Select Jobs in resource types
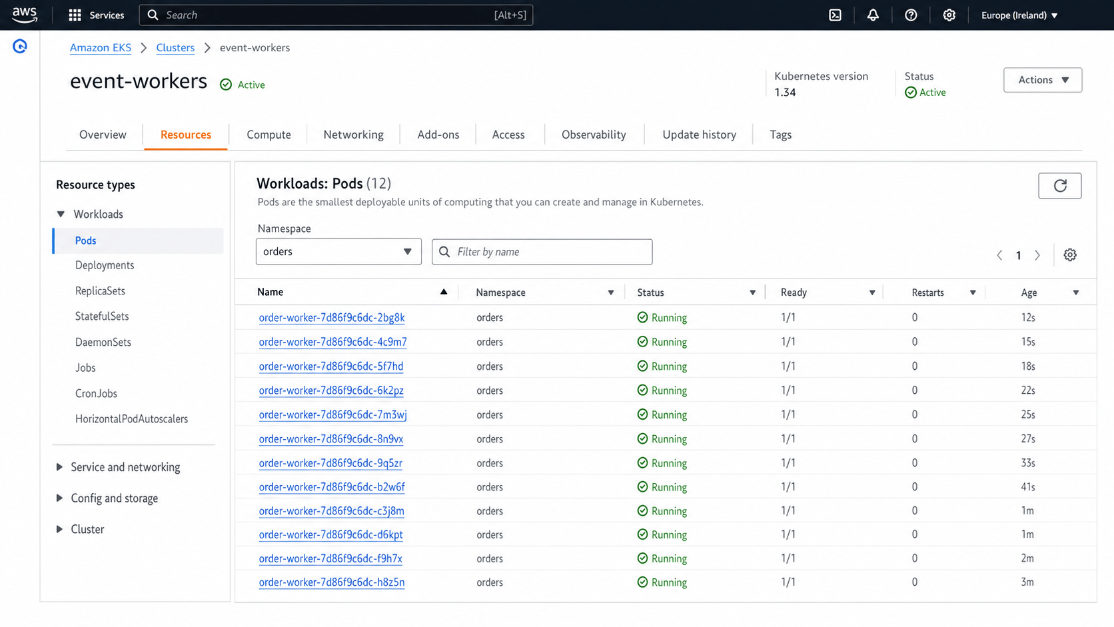The image size is (1114, 627). (85, 368)
